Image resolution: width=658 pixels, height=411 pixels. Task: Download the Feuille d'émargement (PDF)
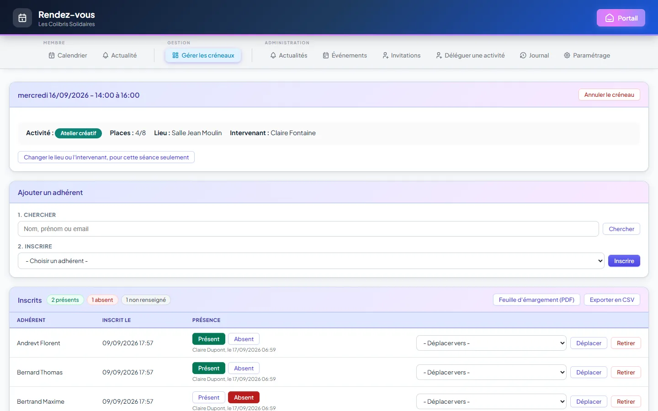pos(536,300)
